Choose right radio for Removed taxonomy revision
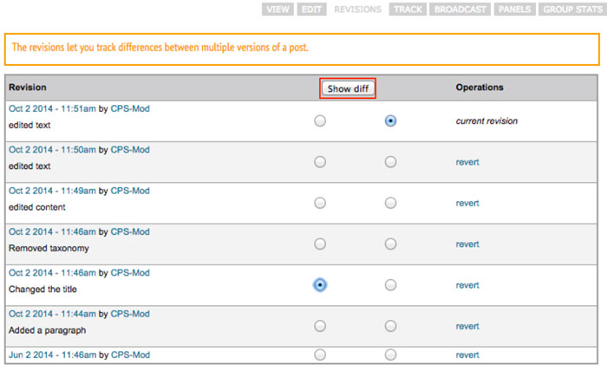 (390, 244)
